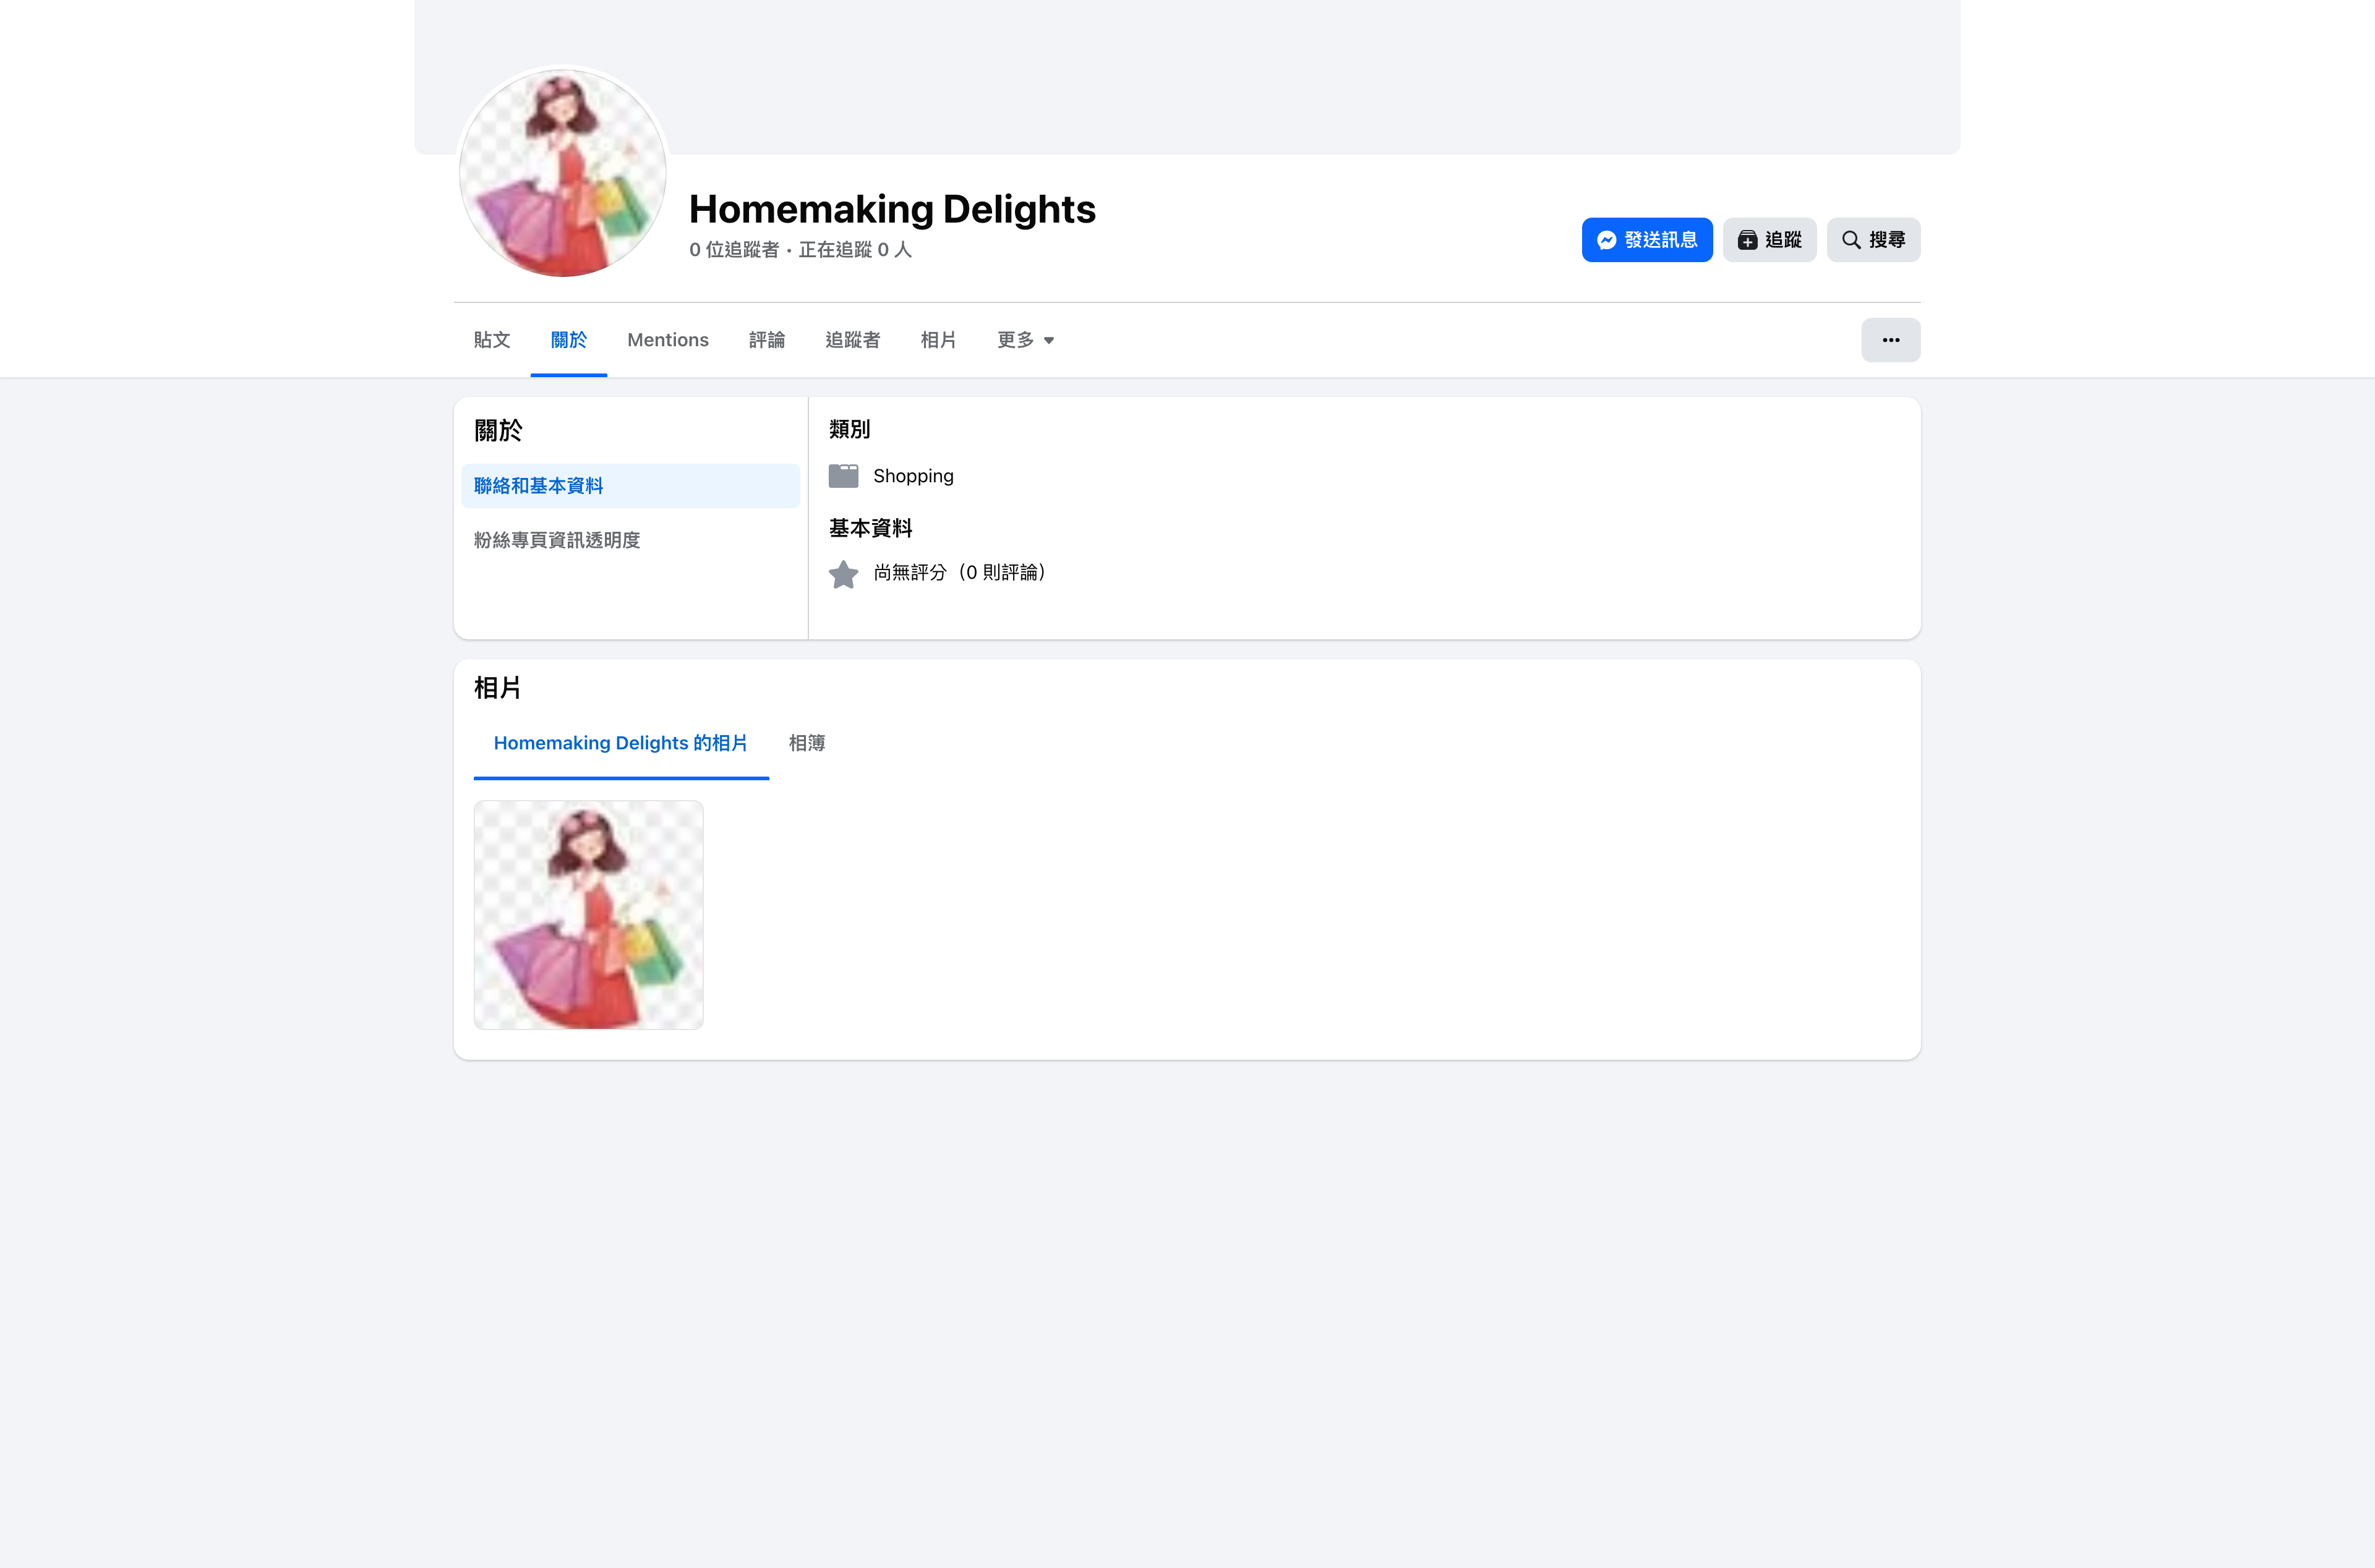Go to the 相片 tab in page navigation
Viewport: 2375px width, 1568px height.
(938, 340)
